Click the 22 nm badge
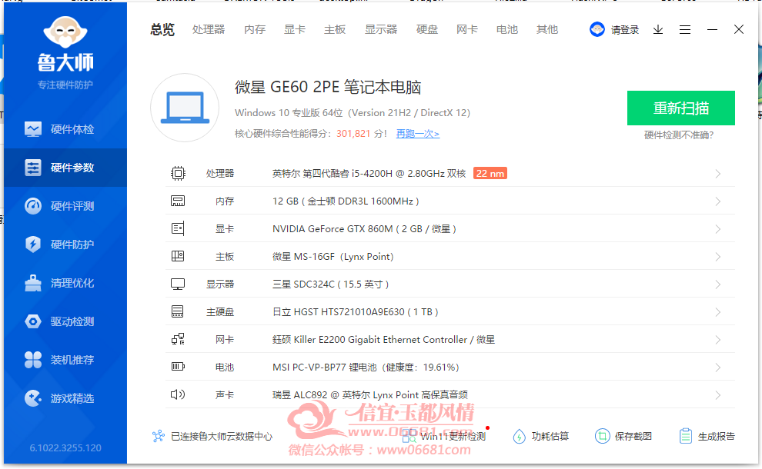 pos(490,173)
